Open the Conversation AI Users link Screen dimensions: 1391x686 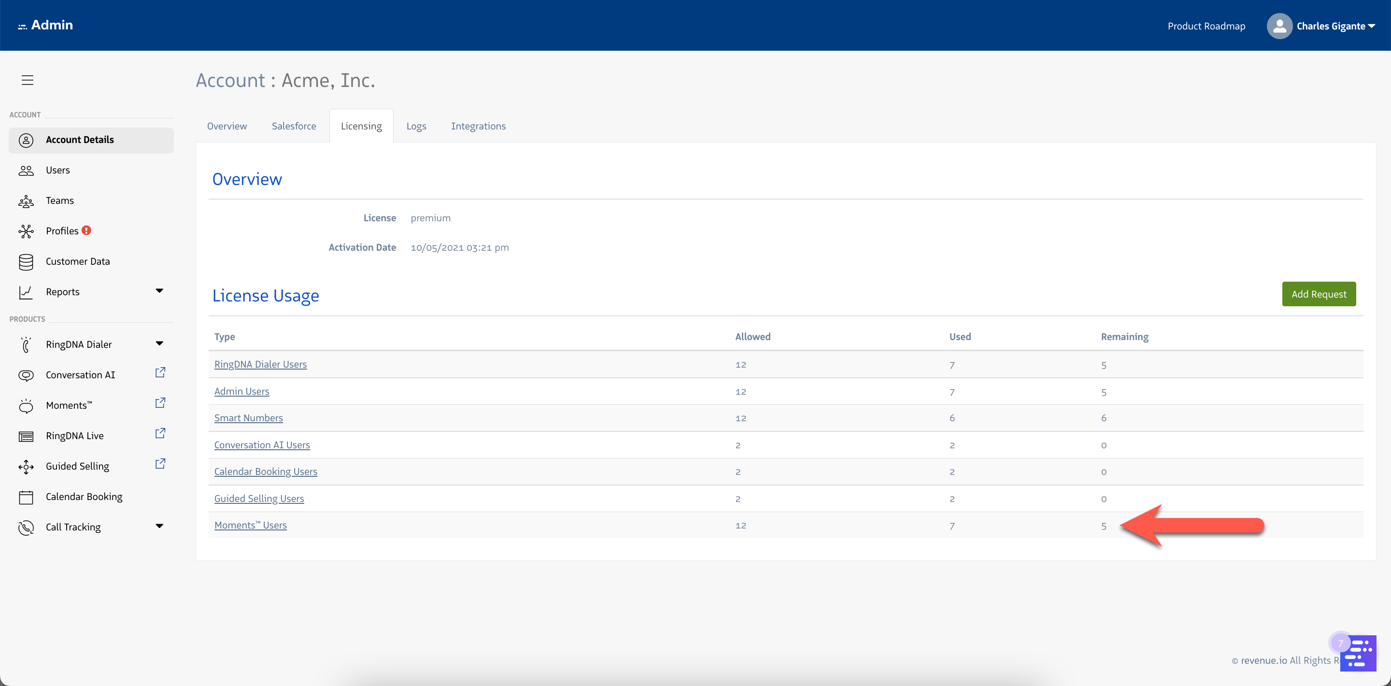262,444
